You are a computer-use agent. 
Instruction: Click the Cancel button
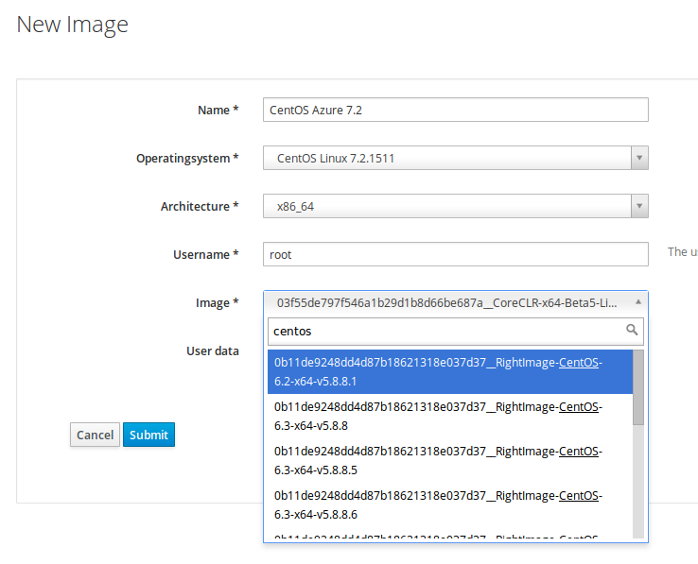coord(95,435)
